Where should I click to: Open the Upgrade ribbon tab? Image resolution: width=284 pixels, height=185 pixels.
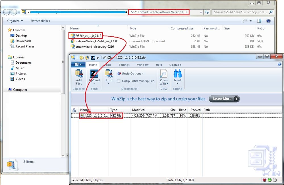click(x=175, y=65)
